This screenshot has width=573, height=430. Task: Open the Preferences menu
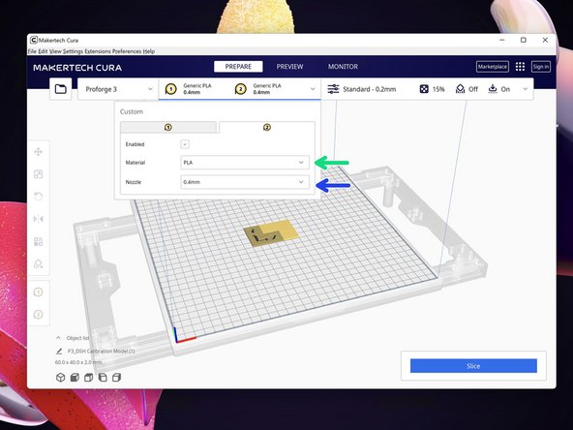click(127, 51)
